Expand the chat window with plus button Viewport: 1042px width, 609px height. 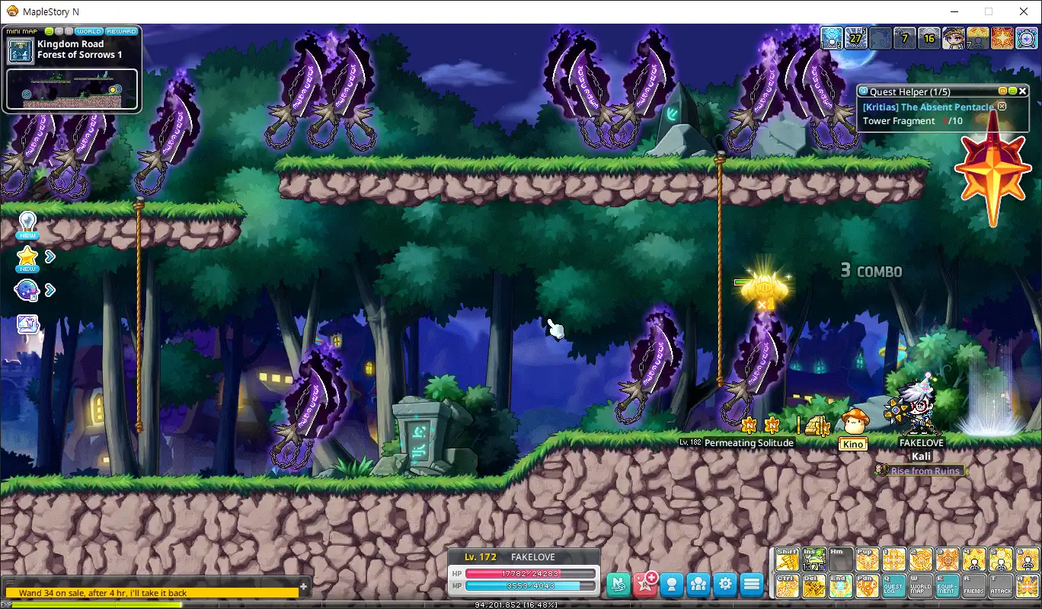(x=304, y=586)
